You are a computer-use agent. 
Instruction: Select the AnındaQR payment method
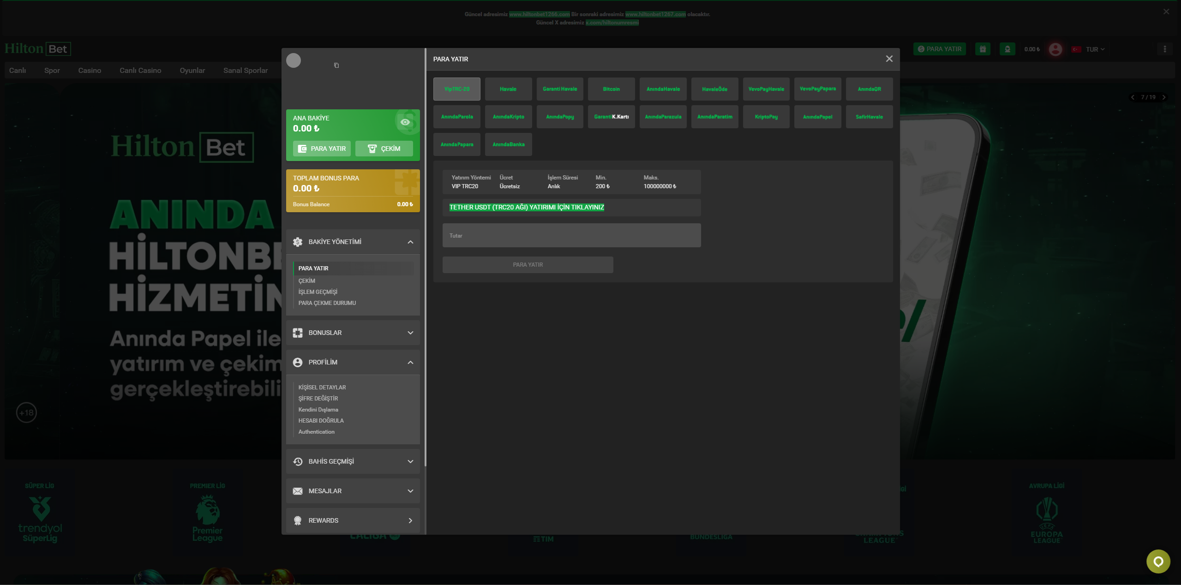pyautogui.click(x=869, y=89)
